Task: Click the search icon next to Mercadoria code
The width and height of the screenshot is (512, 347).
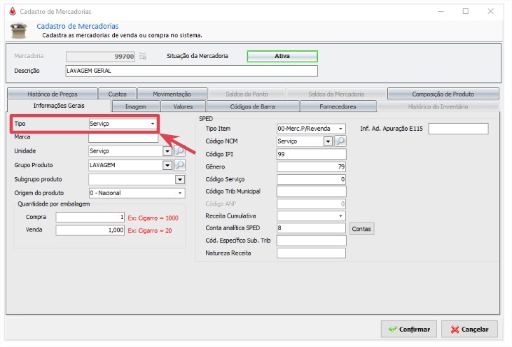Action: point(143,56)
